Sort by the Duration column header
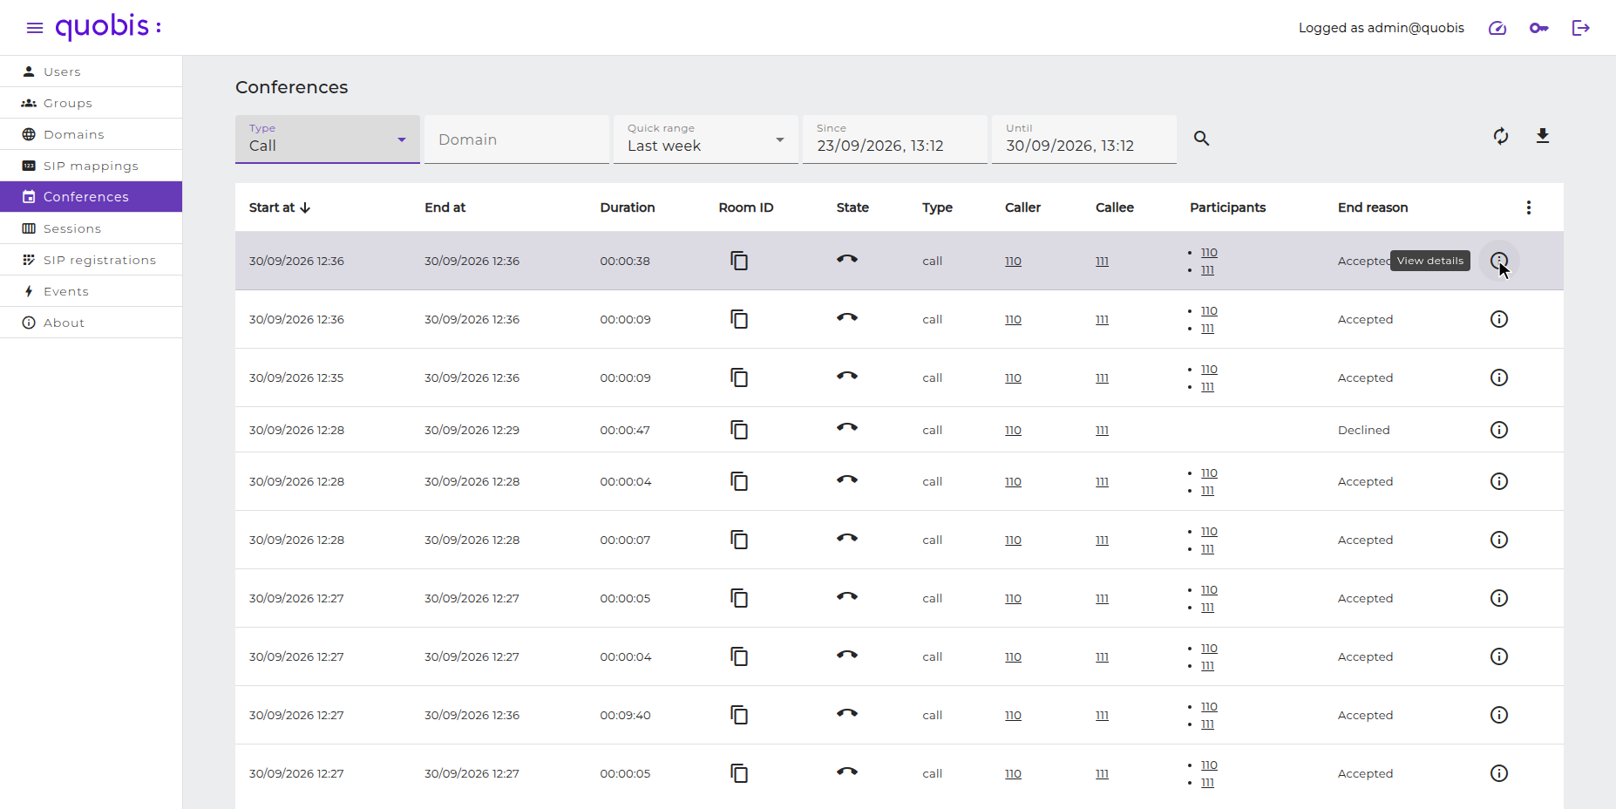This screenshot has width=1616, height=809. pos(628,207)
